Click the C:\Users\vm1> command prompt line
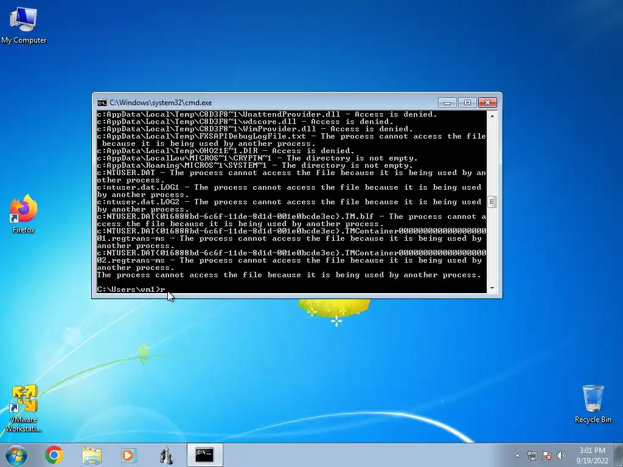The height and width of the screenshot is (467, 623). (131, 289)
